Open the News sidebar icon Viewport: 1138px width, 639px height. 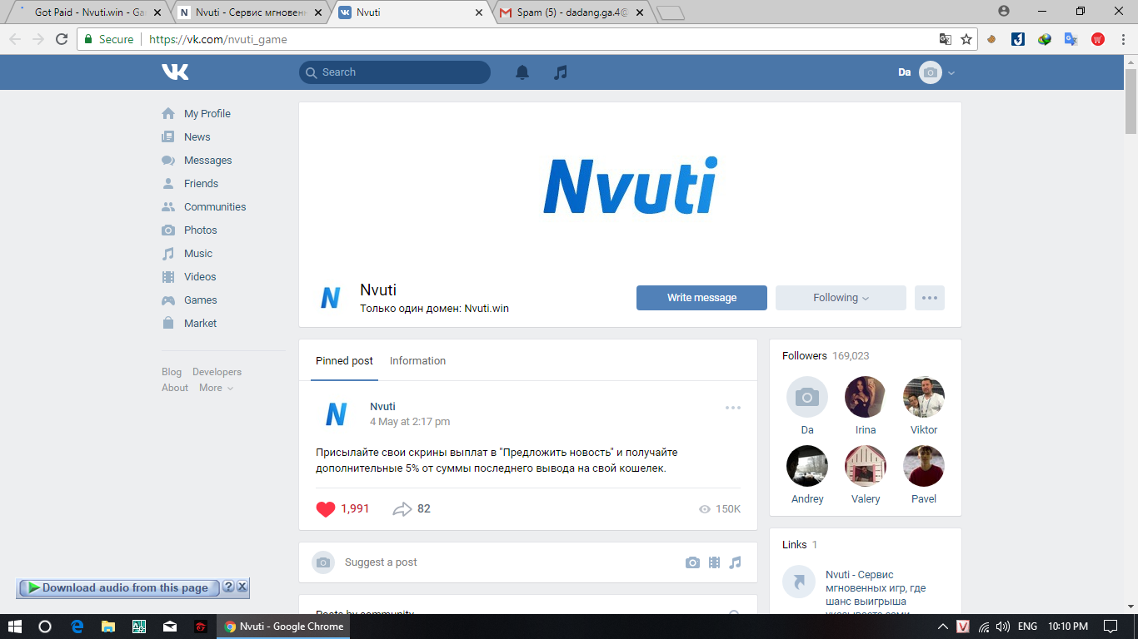point(168,136)
